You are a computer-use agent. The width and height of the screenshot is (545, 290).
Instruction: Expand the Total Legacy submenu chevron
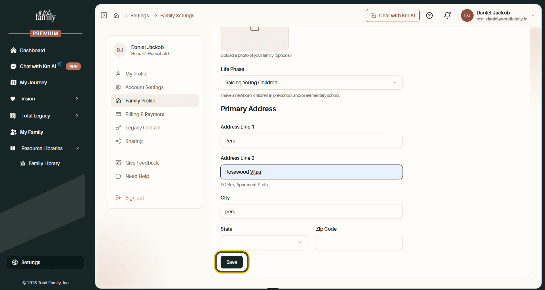(x=77, y=116)
